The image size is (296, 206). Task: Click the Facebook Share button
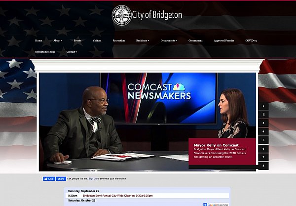[x=61, y=179]
